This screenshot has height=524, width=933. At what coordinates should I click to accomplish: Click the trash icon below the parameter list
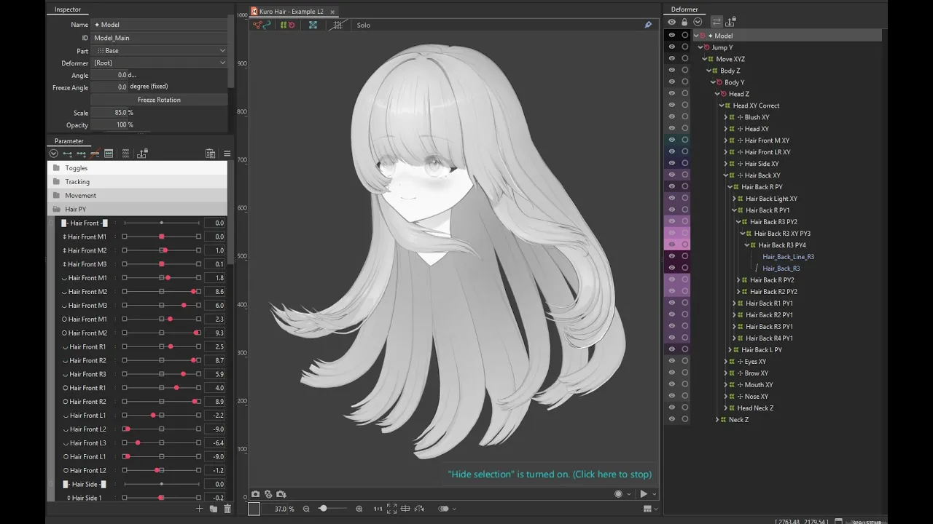(x=227, y=509)
